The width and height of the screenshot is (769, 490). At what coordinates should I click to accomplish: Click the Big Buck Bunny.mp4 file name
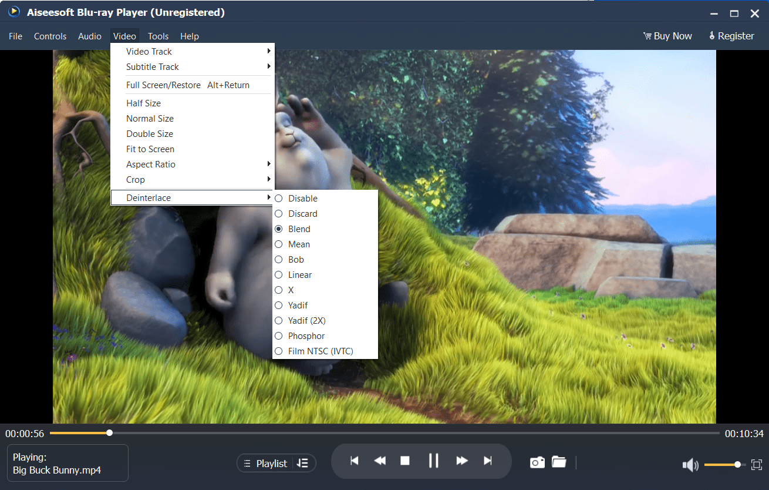click(57, 470)
